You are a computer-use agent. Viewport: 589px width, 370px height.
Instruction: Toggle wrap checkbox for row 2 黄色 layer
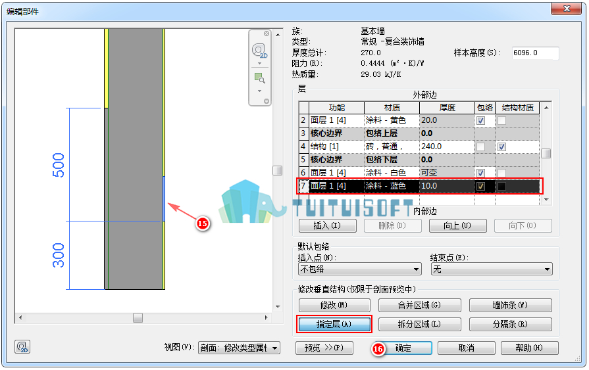480,120
